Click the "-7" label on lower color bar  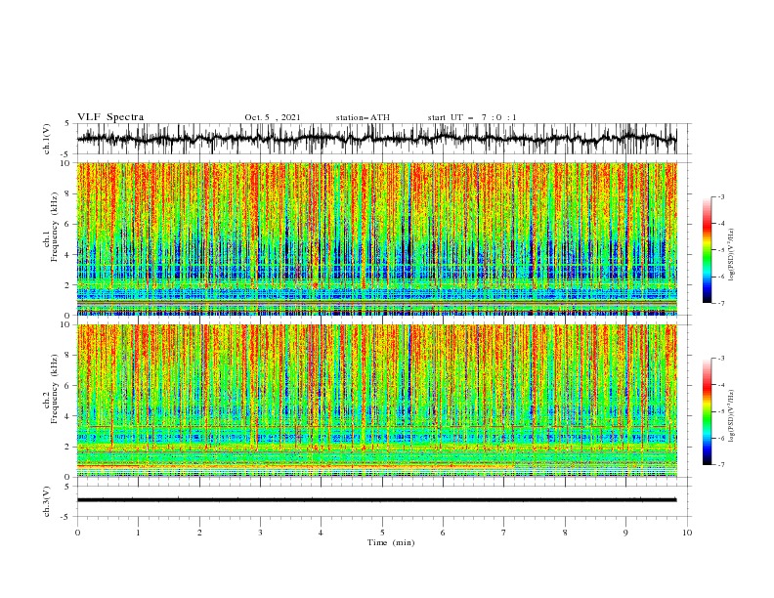[x=721, y=465]
